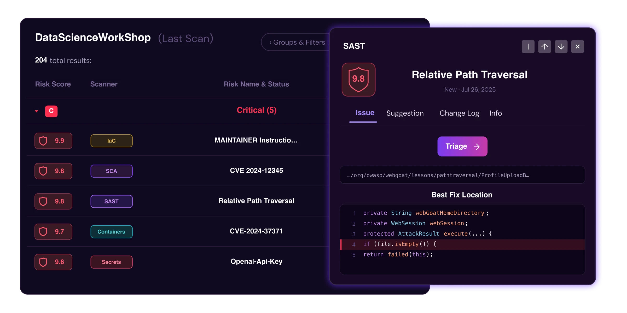Open the MAINTAINER Instructio... result
This screenshot has width=627, height=313.
click(256, 140)
